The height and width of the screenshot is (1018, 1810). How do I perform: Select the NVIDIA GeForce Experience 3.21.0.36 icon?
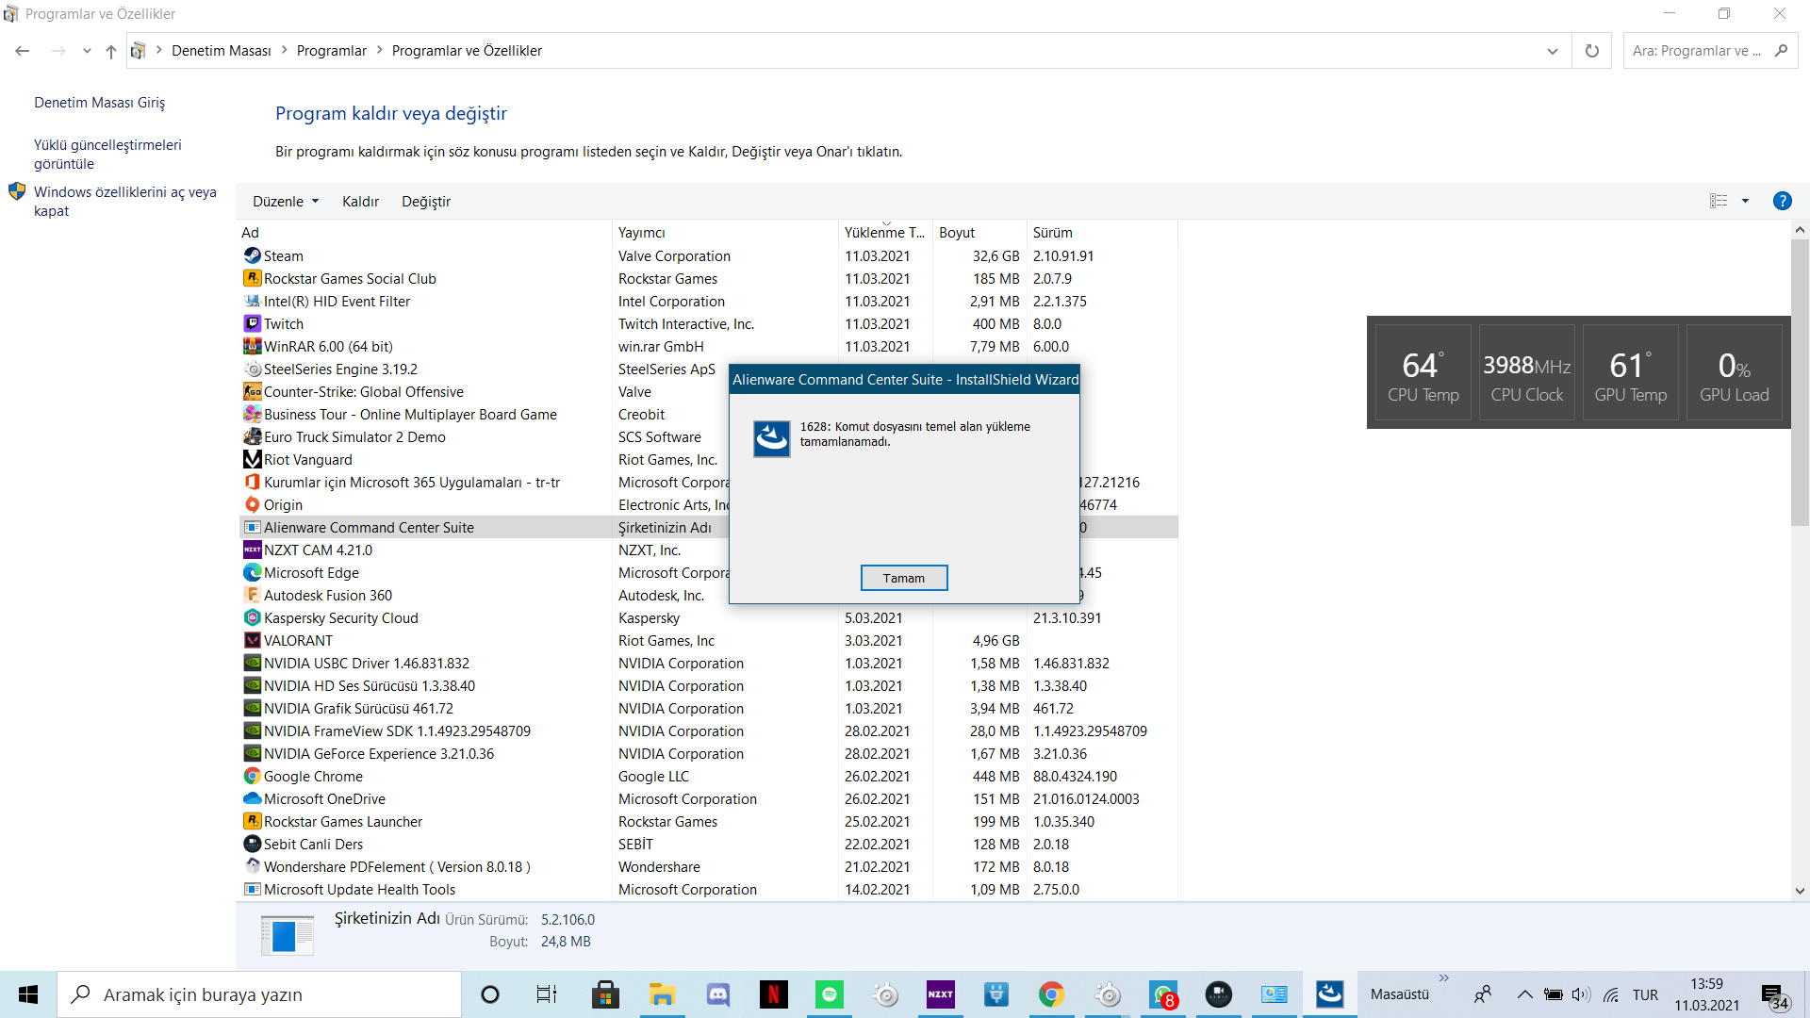pyautogui.click(x=252, y=753)
